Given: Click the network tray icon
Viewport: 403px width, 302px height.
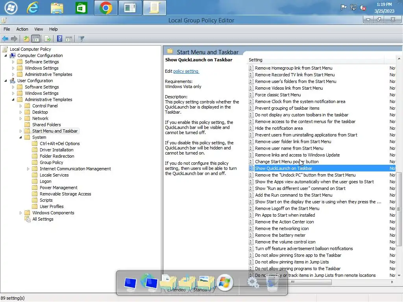Looking at the screenshot, I should coord(353,7).
